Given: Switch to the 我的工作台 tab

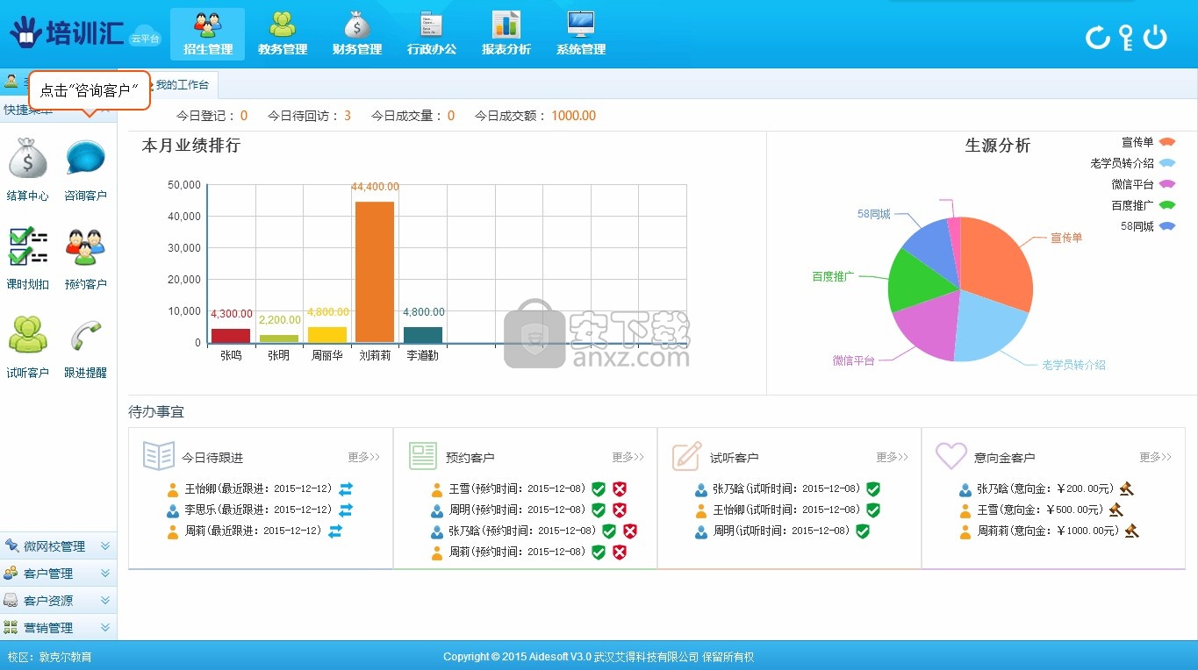Looking at the screenshot, I should (x=182, y=85).
